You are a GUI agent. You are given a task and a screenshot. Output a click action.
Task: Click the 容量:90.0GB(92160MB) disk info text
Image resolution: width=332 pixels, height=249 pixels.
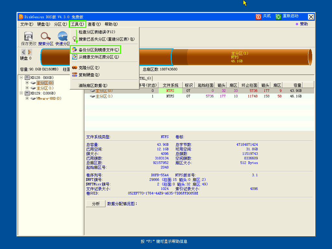tap(39, 69)
